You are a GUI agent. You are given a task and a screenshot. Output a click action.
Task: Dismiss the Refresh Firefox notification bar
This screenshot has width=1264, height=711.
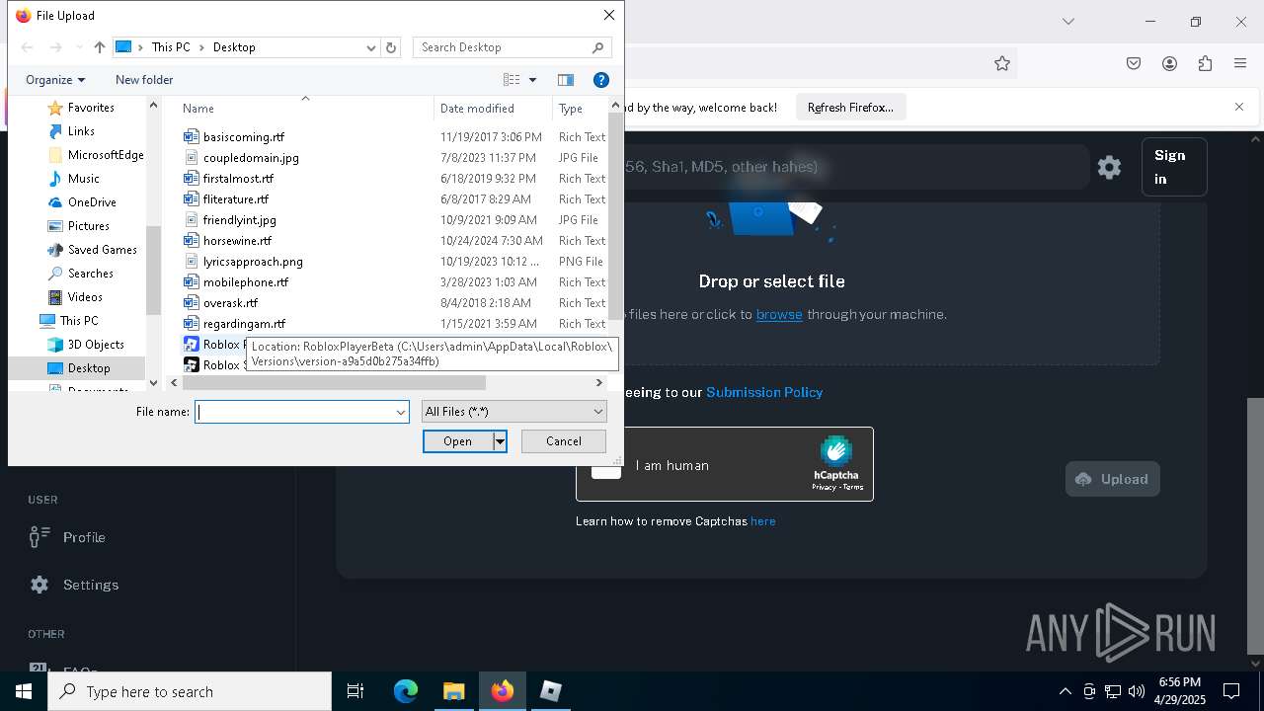click(x=1239, y=107)
